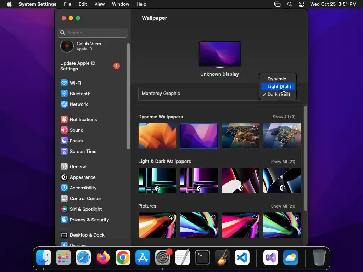The height and width of the screenshot is (272, 363).
Task: Choose Dark (Still) option
Action: coord(278,94)
